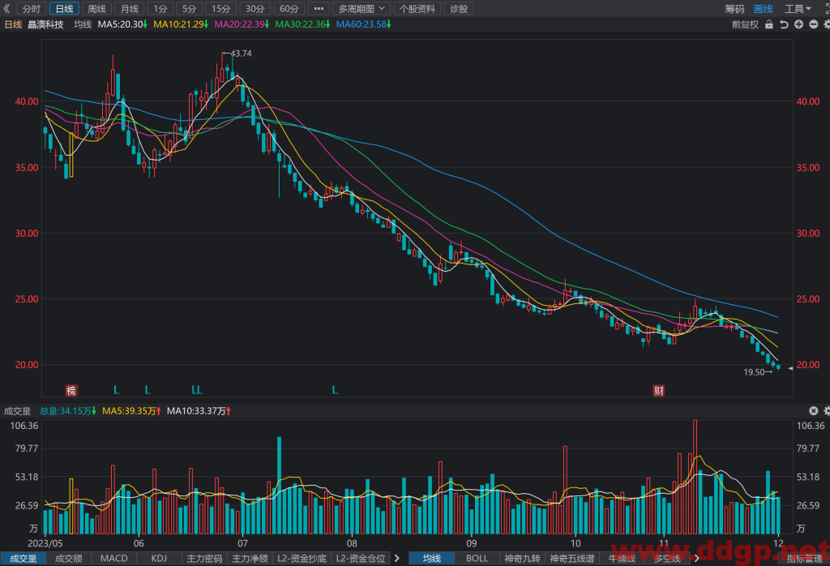Click the MA5:39.35万 volume label
830x566 pixels.
[x=131, y=411]
